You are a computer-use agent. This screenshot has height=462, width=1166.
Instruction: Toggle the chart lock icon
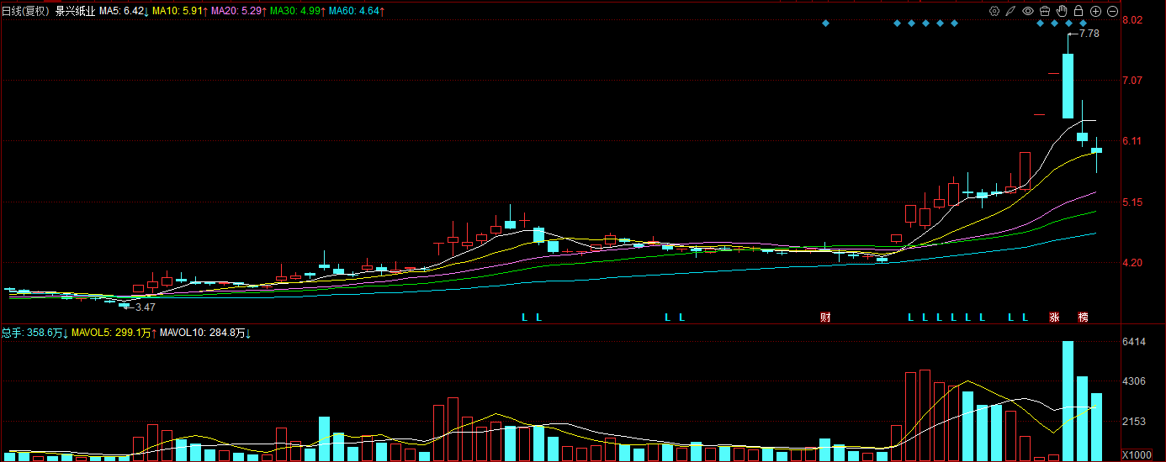tap(1079, 11)
